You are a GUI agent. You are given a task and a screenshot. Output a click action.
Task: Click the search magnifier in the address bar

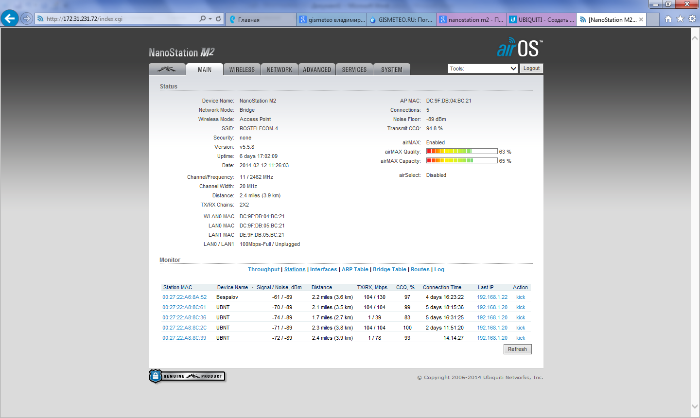pyautogui.click(x=202, y=18)
